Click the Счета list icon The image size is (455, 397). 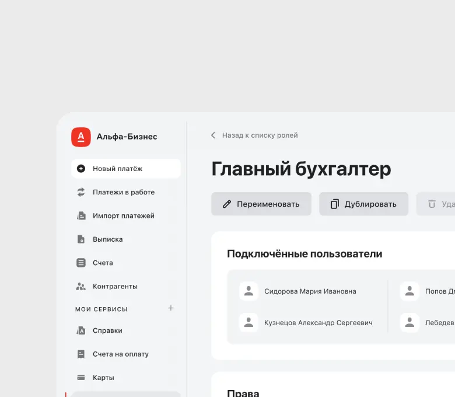point(81,263)
